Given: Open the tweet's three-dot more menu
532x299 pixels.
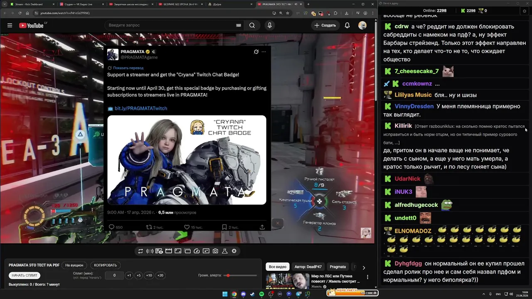Looking at the screenshot, I should tap(264, 52).
